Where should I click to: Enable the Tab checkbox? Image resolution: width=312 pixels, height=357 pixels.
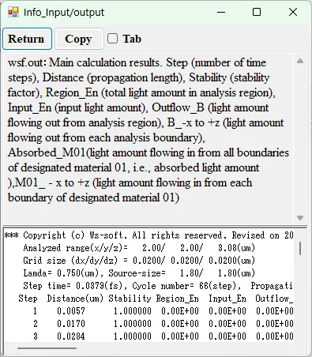click(112, 39)
